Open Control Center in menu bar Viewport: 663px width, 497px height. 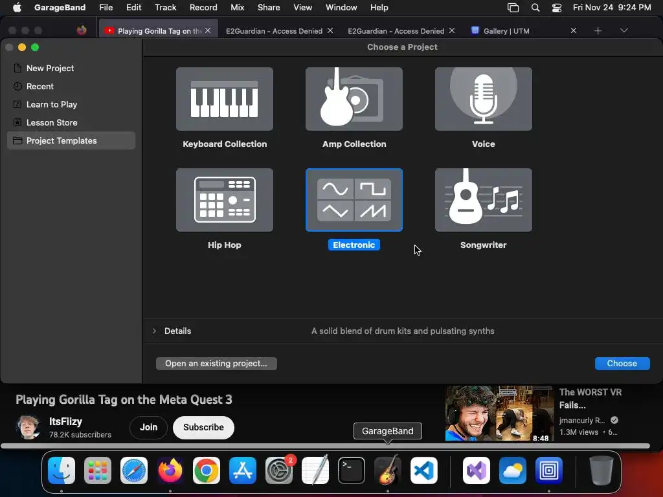click(x=557, y=8)
